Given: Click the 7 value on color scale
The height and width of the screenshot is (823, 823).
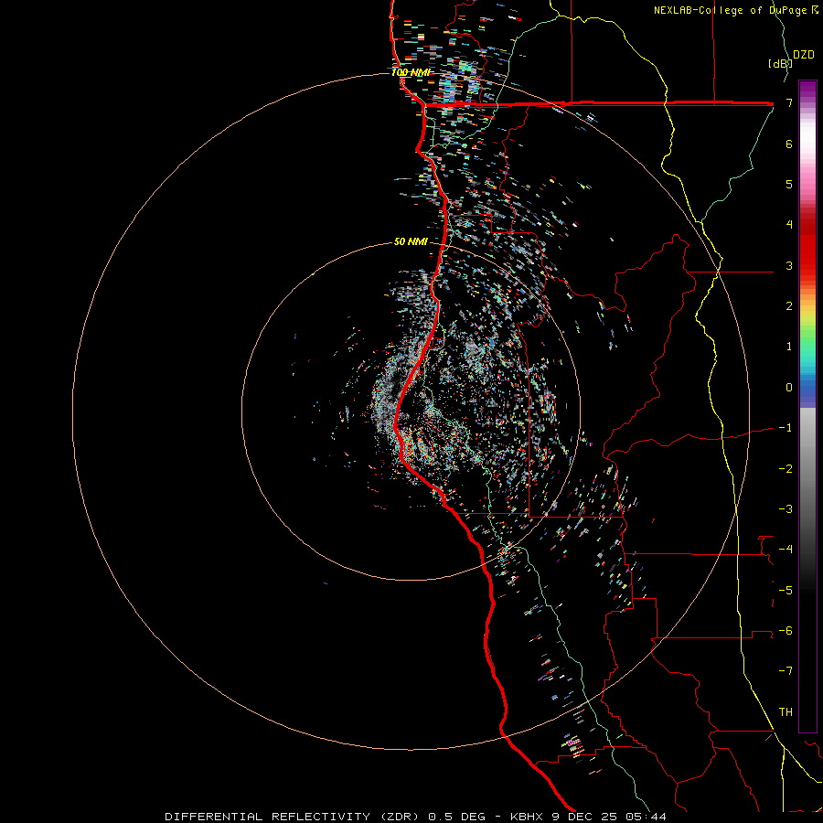Looking at the screenshot, I should (789, 102).
